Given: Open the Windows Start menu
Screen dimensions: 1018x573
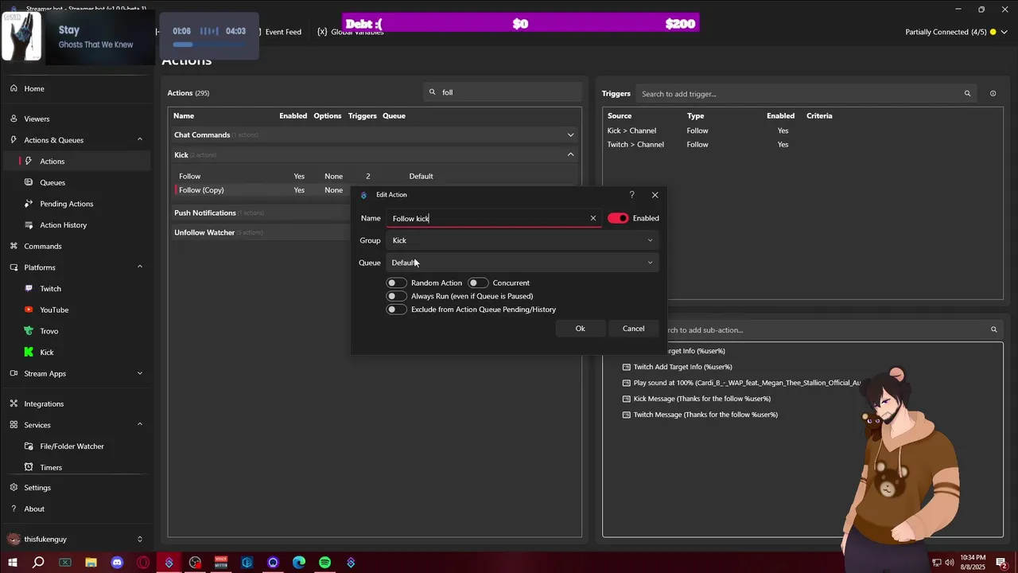Looking at the screenshot, I should coord(13,563).
